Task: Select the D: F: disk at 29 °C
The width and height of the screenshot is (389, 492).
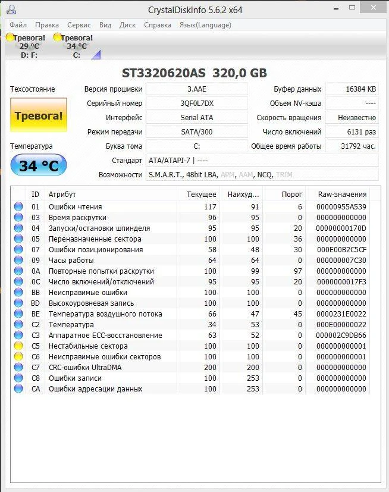Action: click(26, 46)
